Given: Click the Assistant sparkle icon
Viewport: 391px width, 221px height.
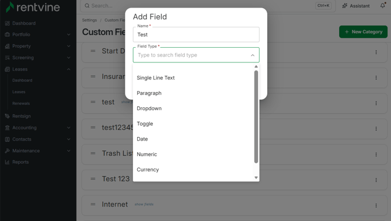Looking at the screenshot, I should click(x=345, y=6).
